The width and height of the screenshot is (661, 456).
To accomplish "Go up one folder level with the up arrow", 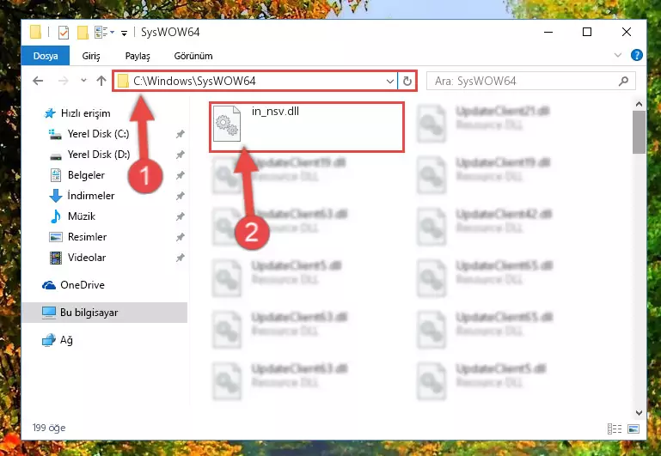I will pyautogui.click(x=101, y=81).
